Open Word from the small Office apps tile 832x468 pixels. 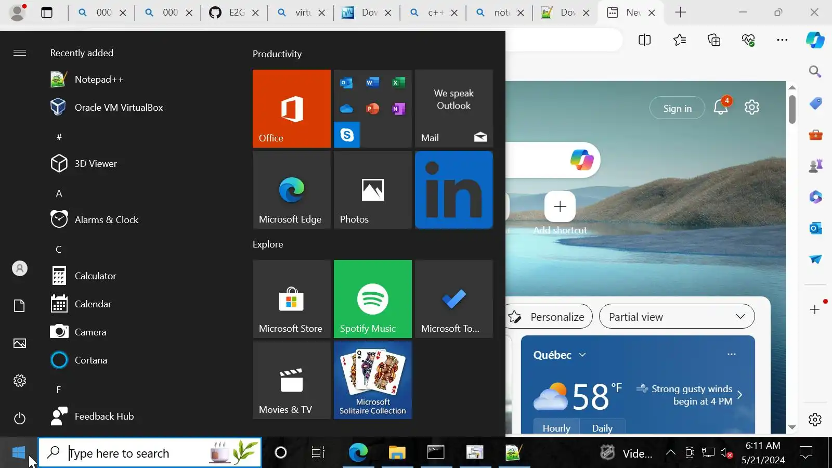pos(372,83)
